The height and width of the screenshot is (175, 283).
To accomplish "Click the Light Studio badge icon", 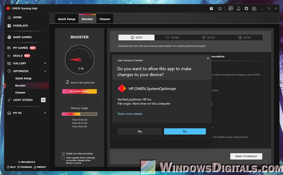I will [43, 100].
